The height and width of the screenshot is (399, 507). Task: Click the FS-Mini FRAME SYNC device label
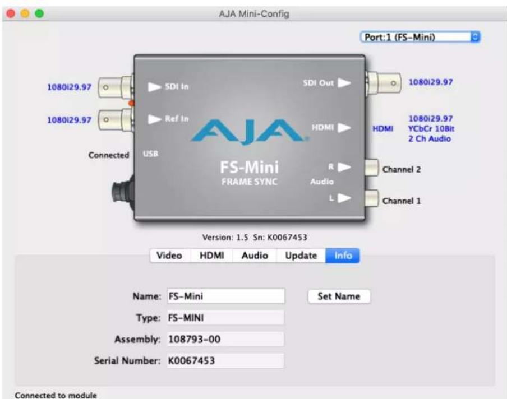coord(250,173)
